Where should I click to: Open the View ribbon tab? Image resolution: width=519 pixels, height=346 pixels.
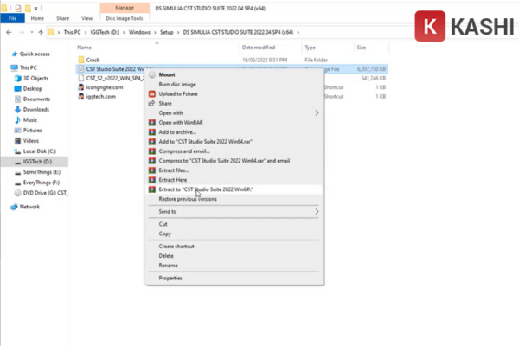pos(87,18)
